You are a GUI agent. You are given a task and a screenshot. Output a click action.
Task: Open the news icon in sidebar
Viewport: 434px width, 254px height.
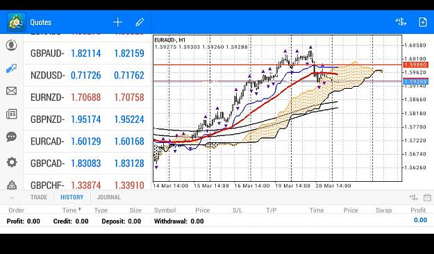(x=11, y=114)
